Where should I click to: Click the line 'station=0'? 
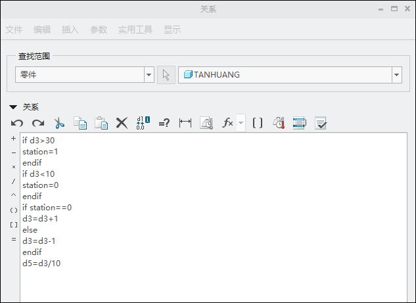[41, 185]
